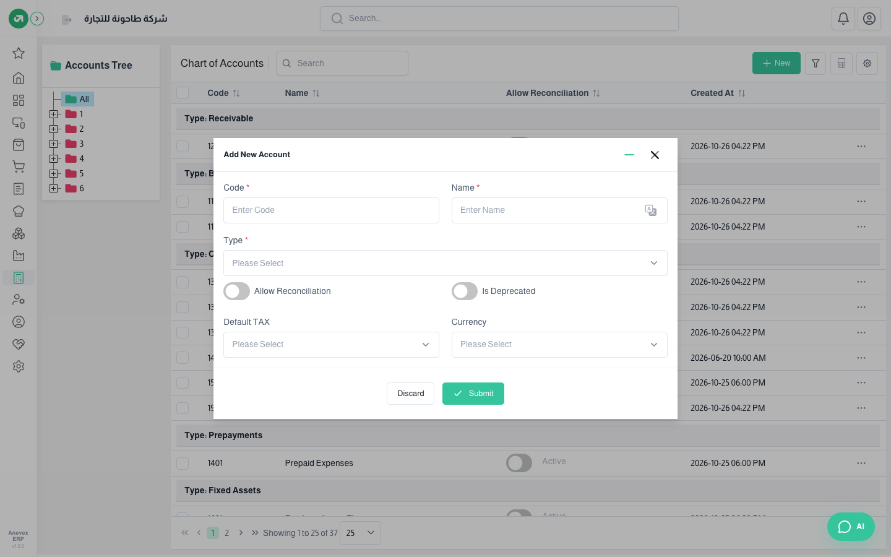Click the Submit button

coord(473,394)
